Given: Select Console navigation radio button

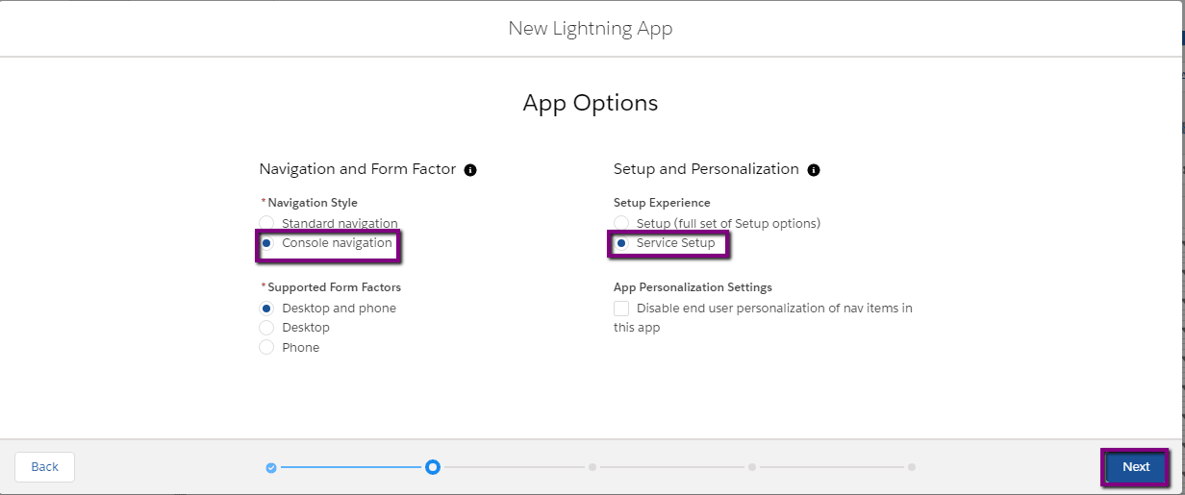Looking at the screenshot, I should [266, 243].
